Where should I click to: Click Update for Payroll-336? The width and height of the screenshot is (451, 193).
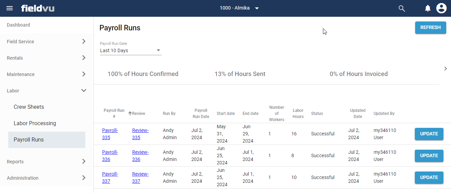pyautogui.click(x=429, y=156)
